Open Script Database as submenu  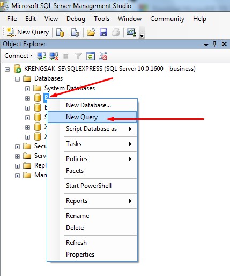point(92,129)
